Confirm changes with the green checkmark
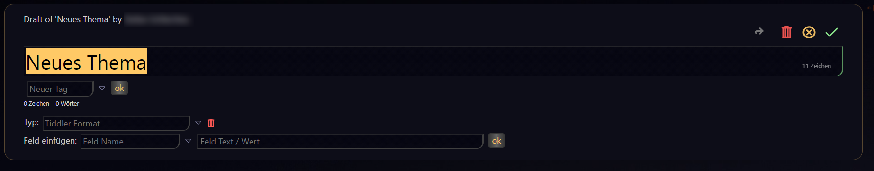The height and width of the screenshot is (171, 874). pyautogui.click(x=831, y=32)
